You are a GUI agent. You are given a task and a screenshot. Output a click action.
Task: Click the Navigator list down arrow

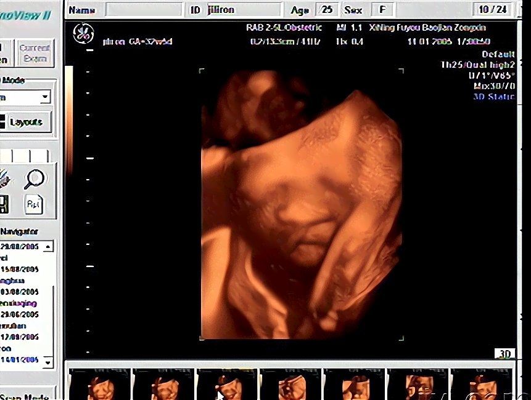click(x=48, y=362)
